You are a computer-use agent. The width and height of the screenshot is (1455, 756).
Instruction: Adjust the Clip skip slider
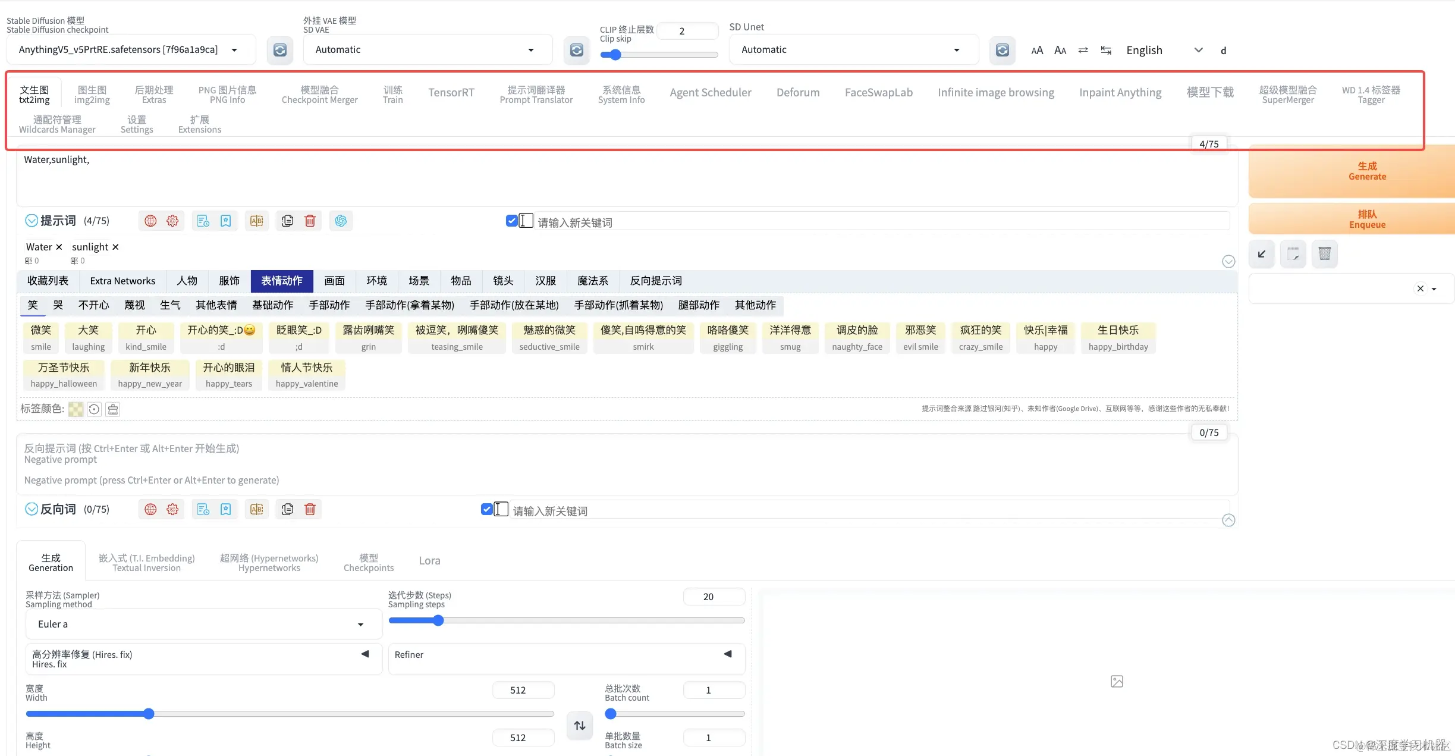(x=659, y=55)
